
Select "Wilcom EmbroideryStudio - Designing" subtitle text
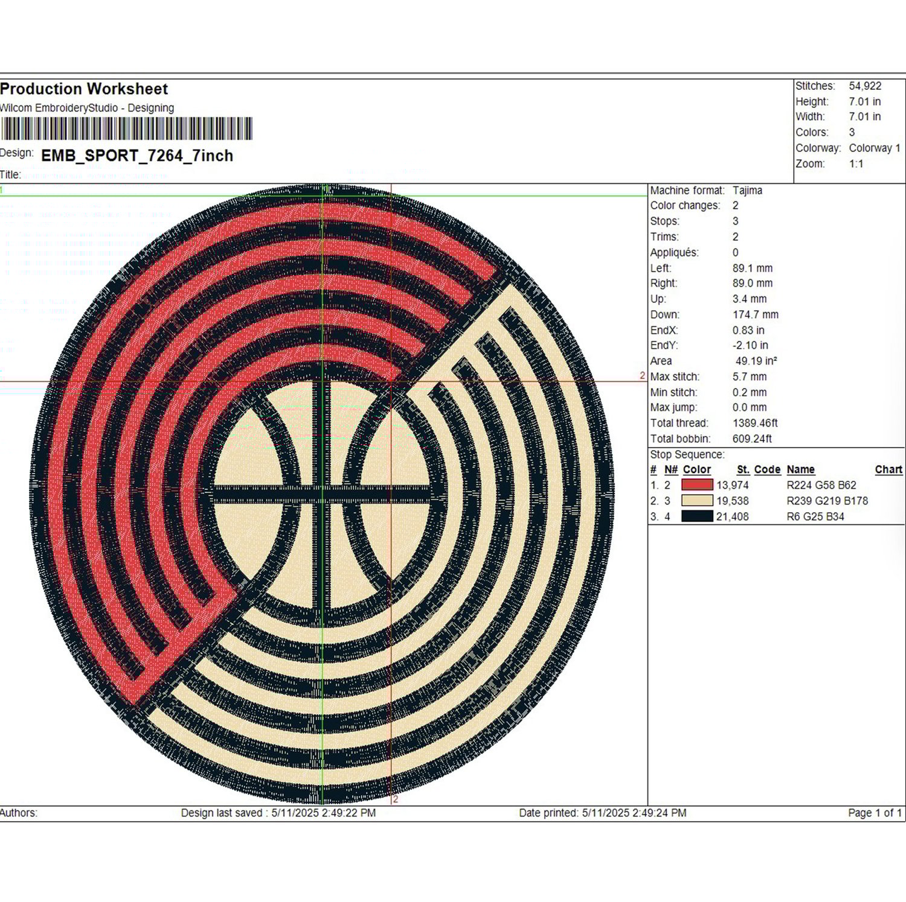point(87,108)
